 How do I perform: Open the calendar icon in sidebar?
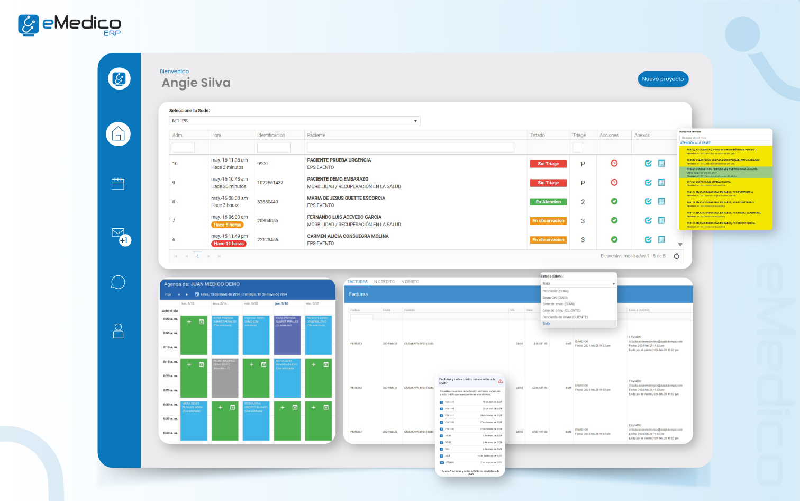(118, 184)
